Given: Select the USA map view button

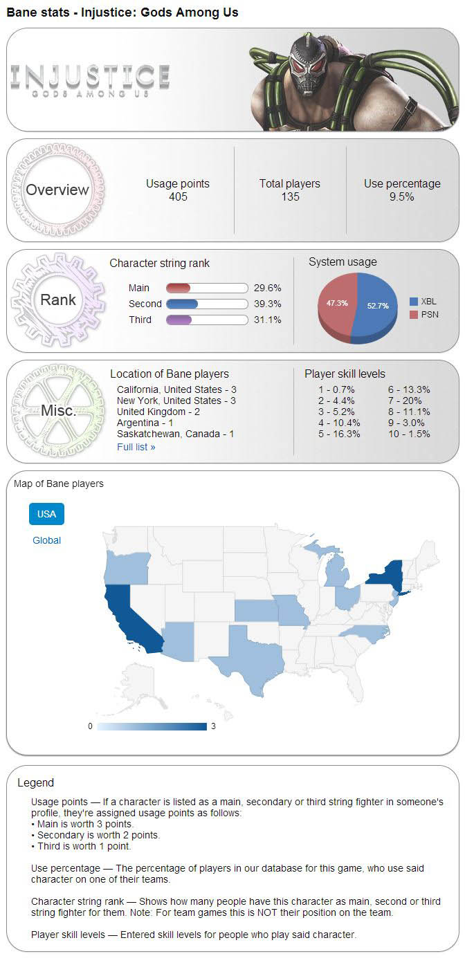Looking at the screenshot, I should (46, 514).
